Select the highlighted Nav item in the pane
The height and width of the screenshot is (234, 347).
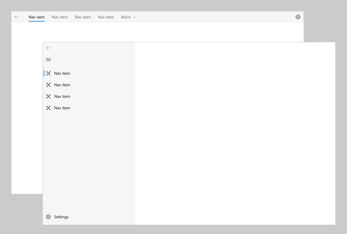(x=62, y=73)
